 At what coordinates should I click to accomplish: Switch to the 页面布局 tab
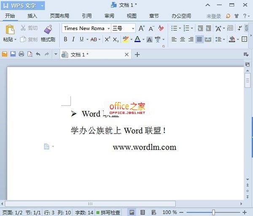coord(59,16)
